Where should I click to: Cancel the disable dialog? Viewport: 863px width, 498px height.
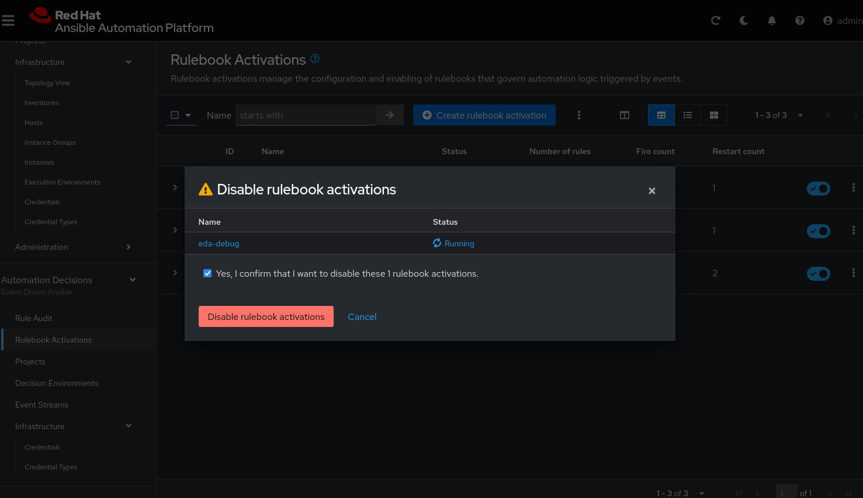[x=362, y=316]
